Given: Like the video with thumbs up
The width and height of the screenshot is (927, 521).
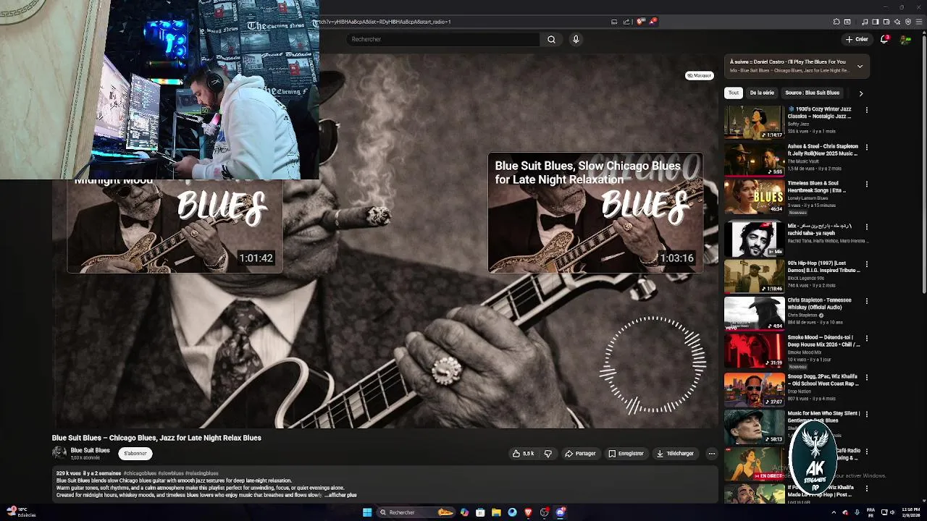Looking at the screenshot, I should pyautogui.click(x=523, y=454).
